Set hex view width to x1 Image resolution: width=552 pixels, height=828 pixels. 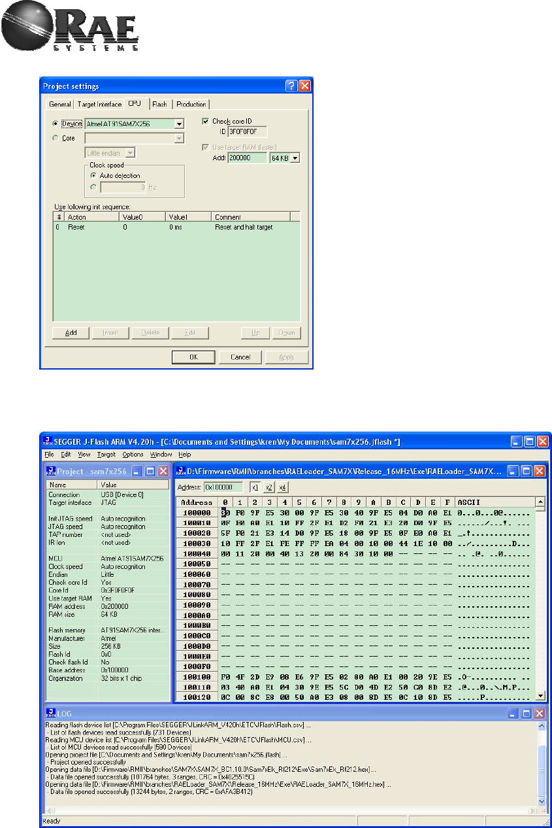pos(255,488)
